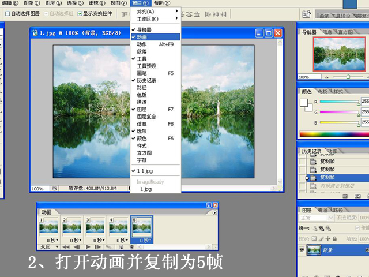Click document status preview icon beside zoom
This screenshot has width=369, height=277.
coord(54,189)
